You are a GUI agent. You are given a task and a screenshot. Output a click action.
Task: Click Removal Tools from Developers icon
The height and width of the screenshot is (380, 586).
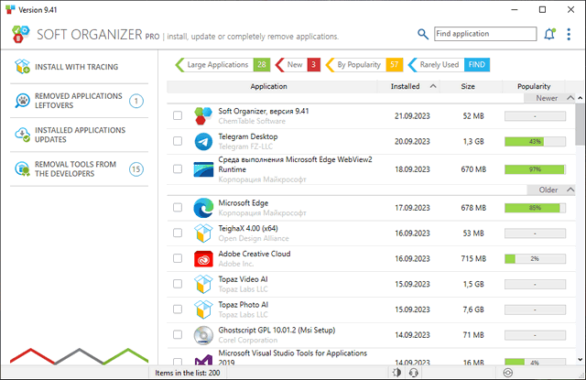click(x=22, y=168)
